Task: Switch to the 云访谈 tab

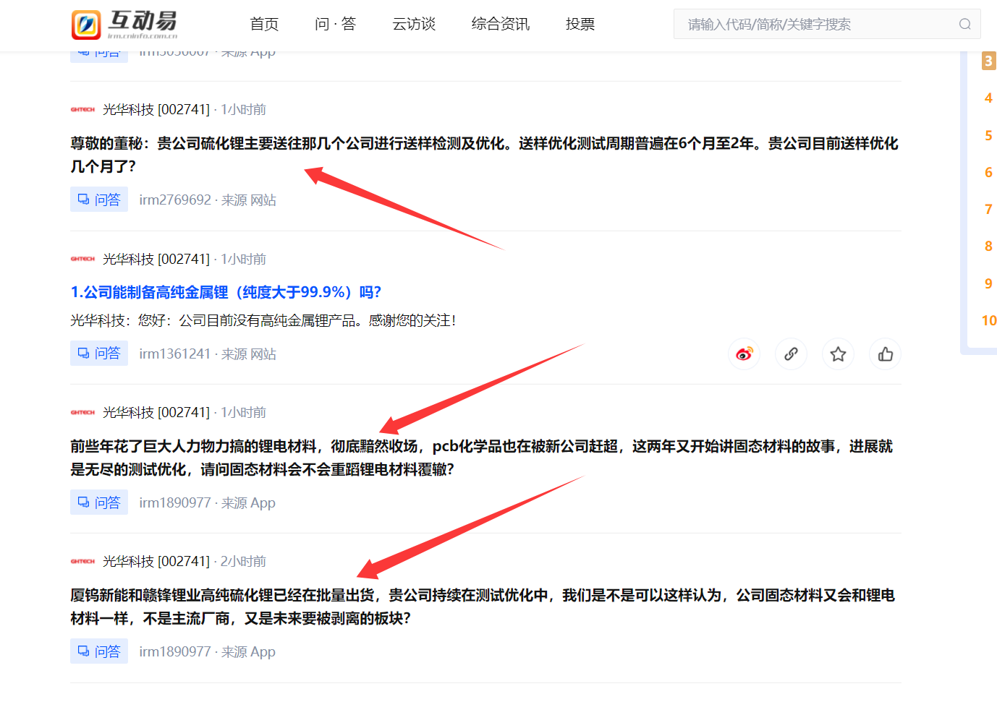Action: (x=414, y=24)
